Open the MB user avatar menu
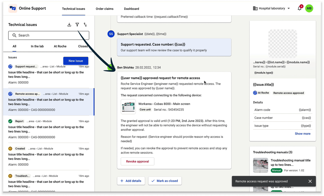Screen dimensions: 324x196 point(309,8)
